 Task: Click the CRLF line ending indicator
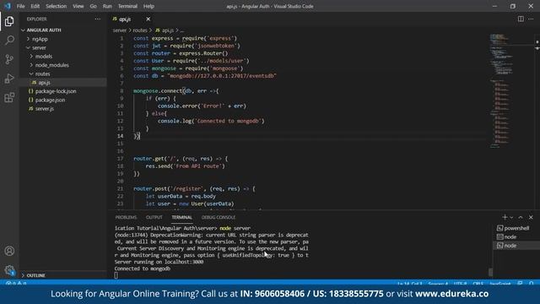tap(478, 284)
